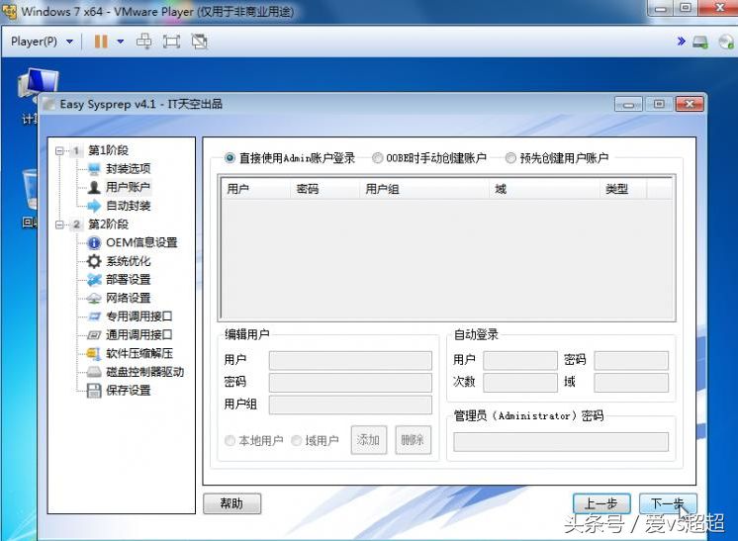Open 封装选项 tree item
Viewport: 738px width, 541px height.
pos(128,169)
